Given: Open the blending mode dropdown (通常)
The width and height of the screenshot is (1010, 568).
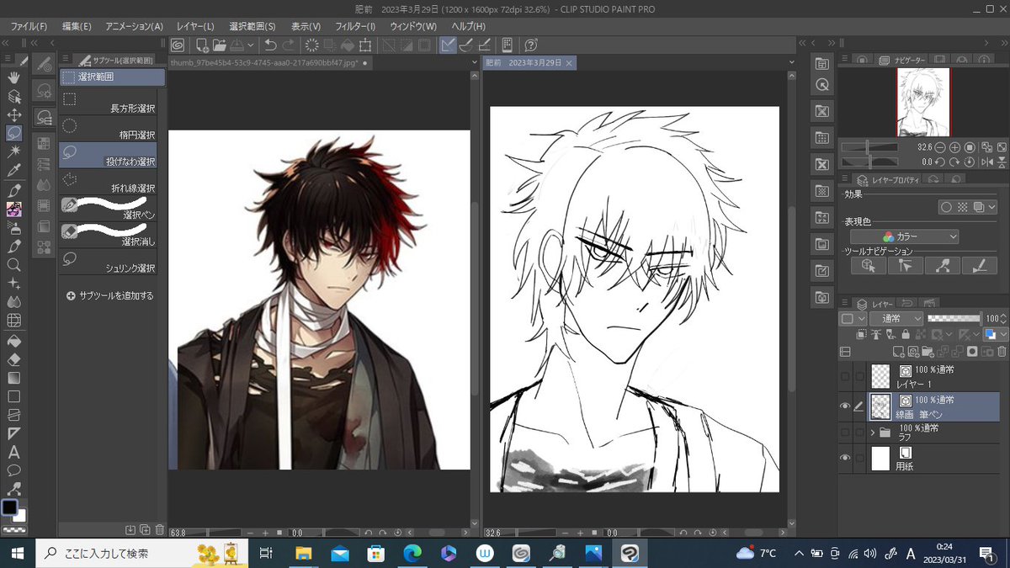Looking at the screenshot, I should pos(896,319).
